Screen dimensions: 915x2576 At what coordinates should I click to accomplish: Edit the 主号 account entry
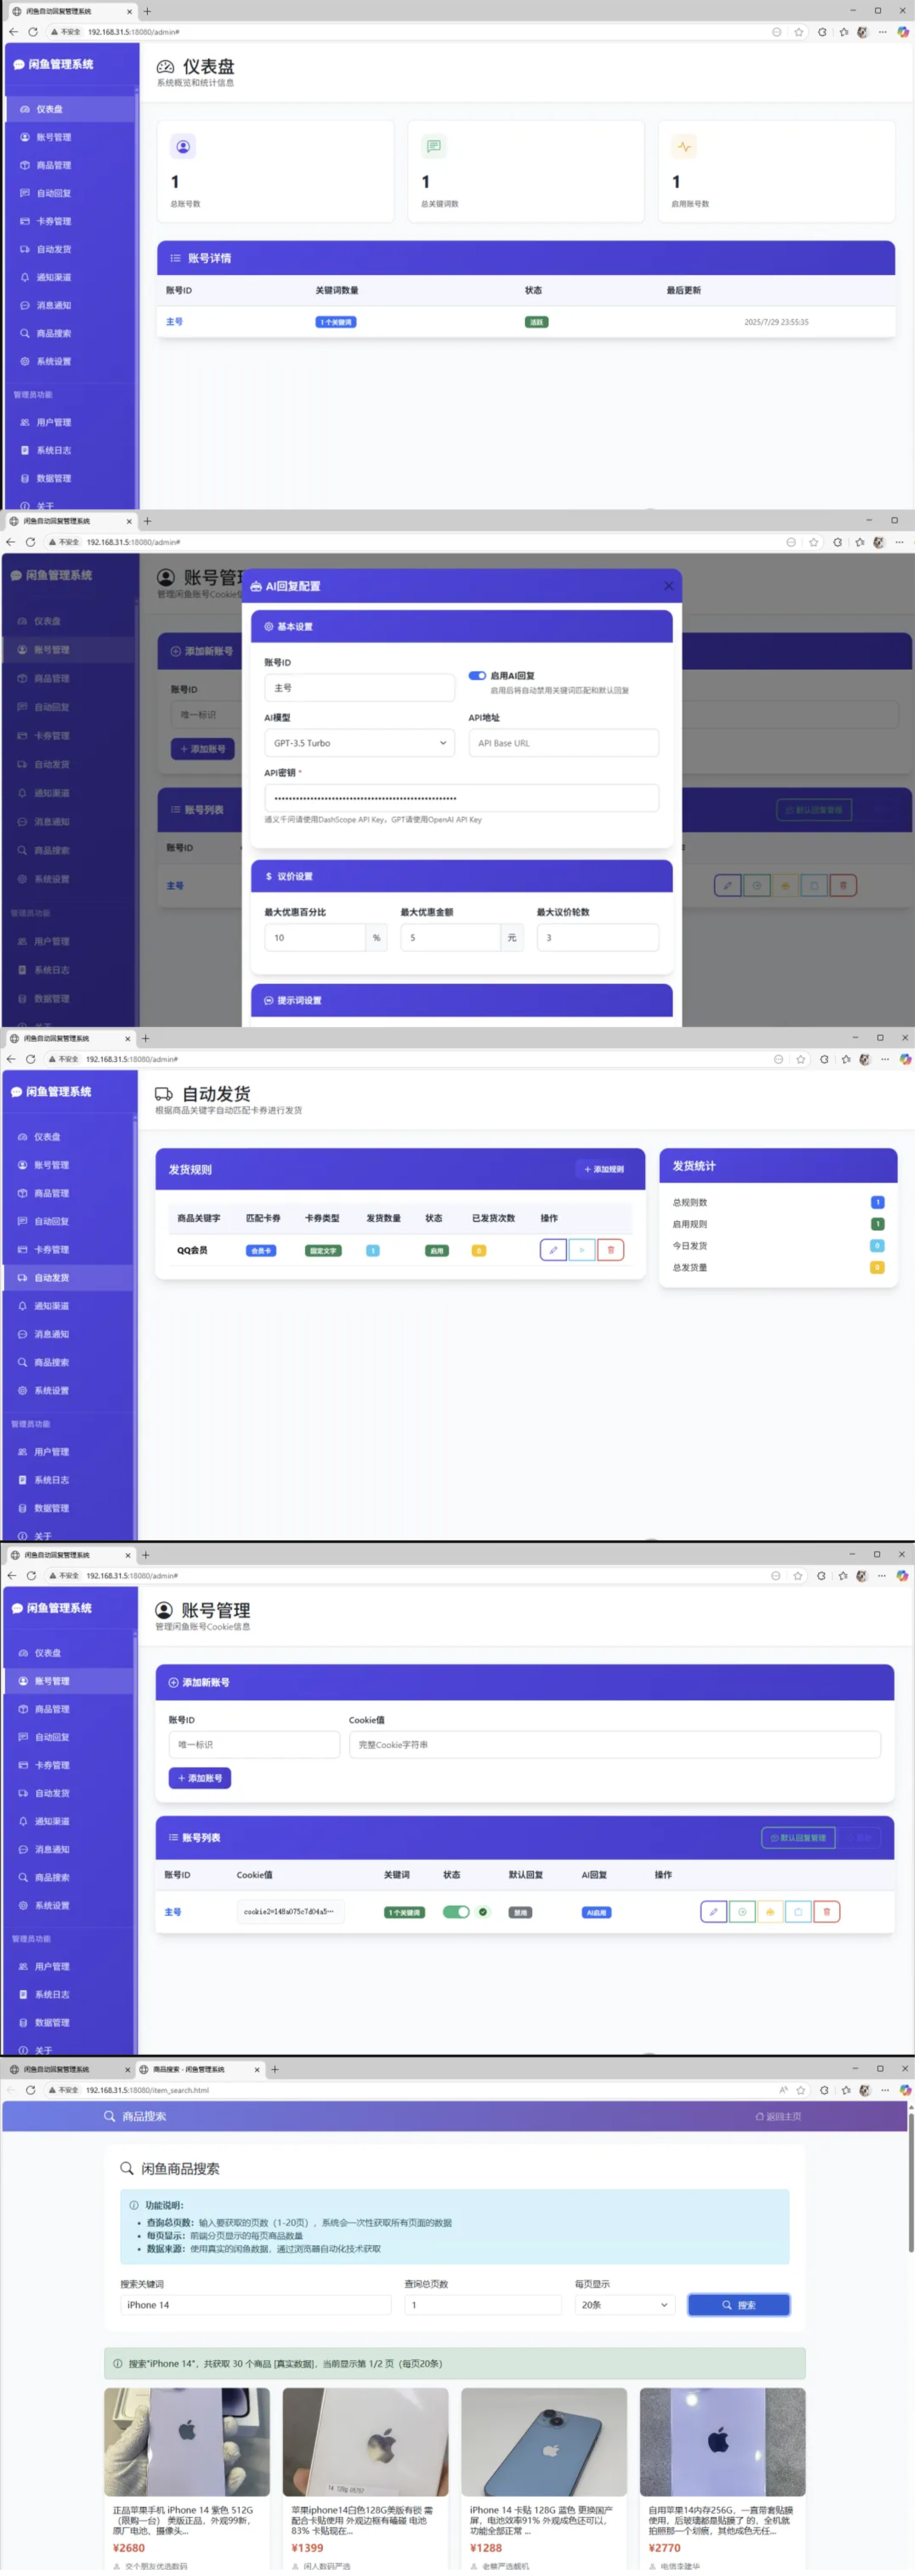(713, 1912)
